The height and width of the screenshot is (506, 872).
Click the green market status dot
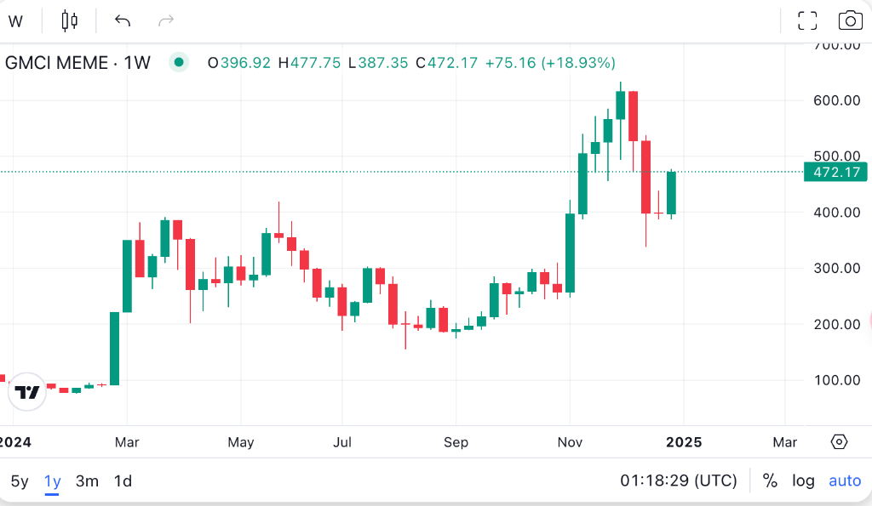point(178,62)
